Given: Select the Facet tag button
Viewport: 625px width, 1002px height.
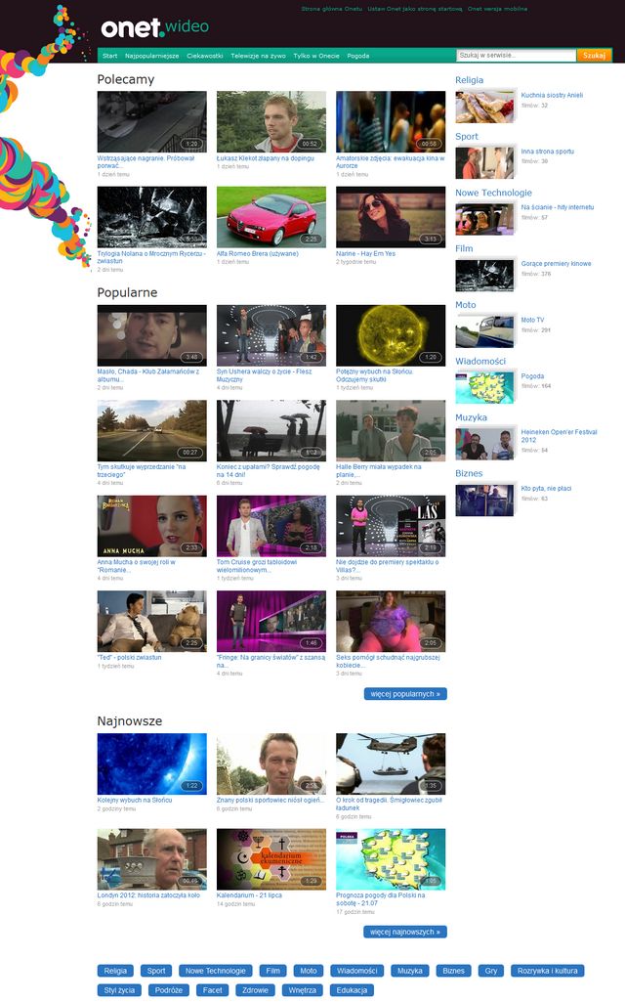Looking at the screenshot, I should (x=213, y=990).
